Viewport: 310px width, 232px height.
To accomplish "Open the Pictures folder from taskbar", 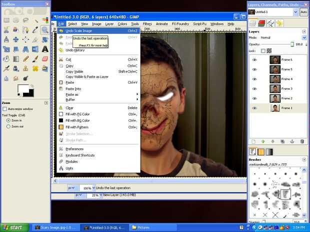I will tap(152, 228).
